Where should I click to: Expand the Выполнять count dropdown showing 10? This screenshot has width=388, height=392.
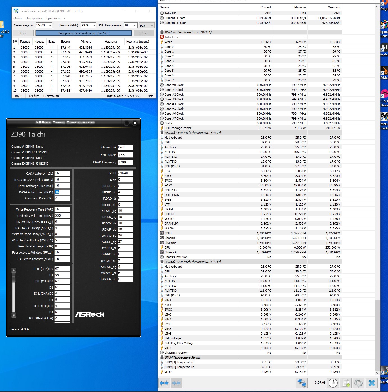click(135, 25)
